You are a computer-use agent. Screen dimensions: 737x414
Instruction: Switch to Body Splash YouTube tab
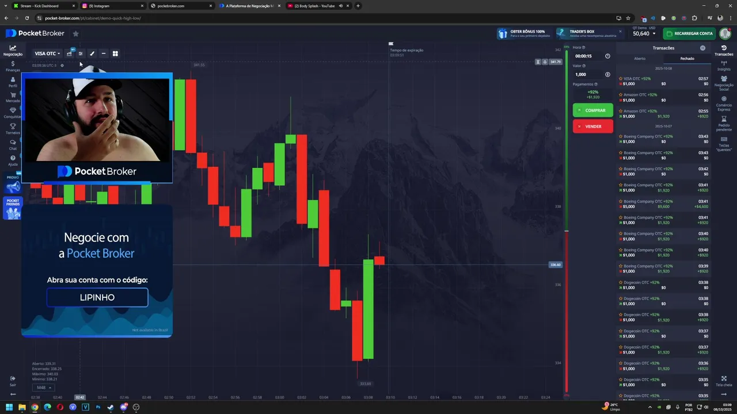pyautogui.click(x=318, y=6)
